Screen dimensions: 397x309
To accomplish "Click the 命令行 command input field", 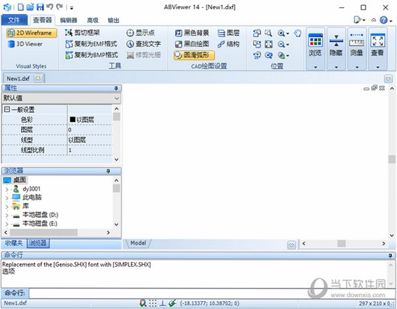I will click(x=211, y=294).
